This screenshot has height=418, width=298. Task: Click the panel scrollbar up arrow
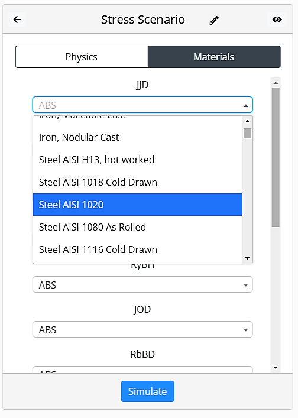(x=276, y=83)
